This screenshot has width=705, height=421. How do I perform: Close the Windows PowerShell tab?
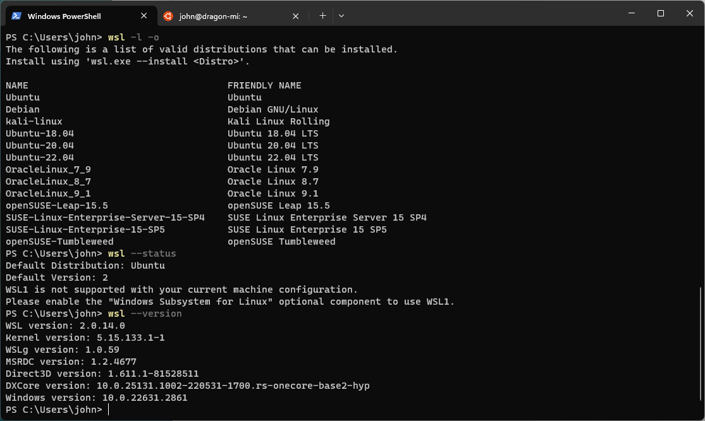144,15
